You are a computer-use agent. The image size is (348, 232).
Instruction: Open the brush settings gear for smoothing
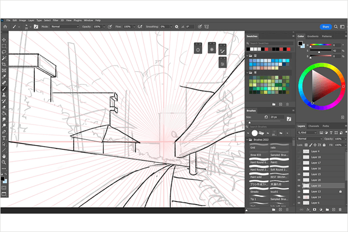[177, 27]
